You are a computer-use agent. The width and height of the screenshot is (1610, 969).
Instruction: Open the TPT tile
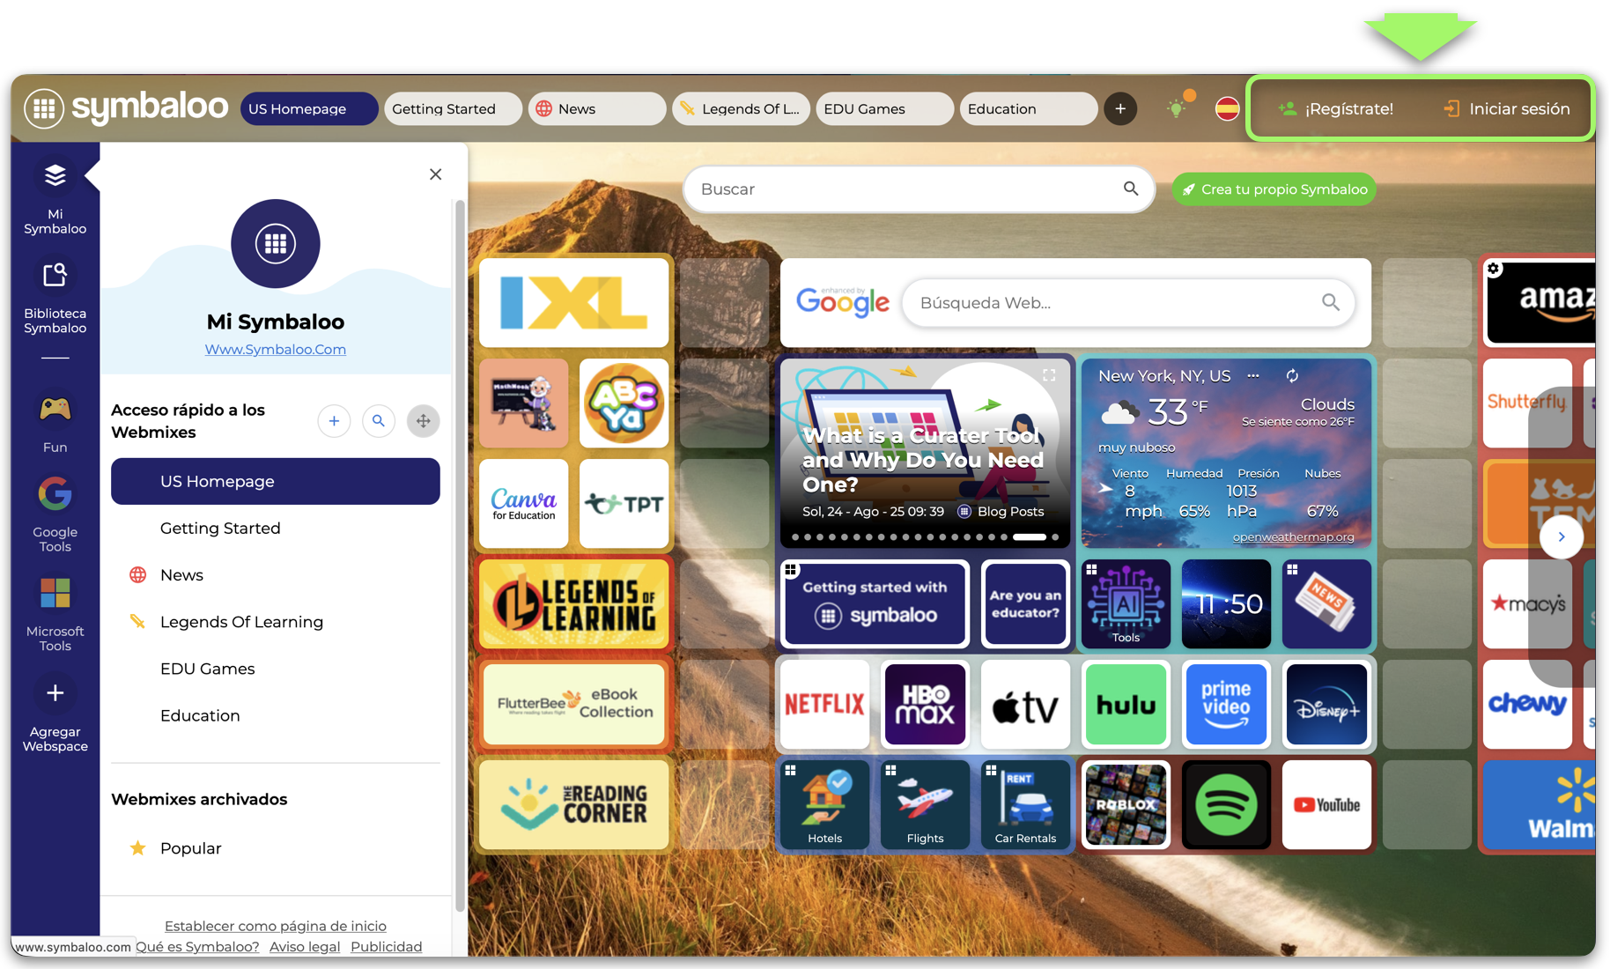pos(624,504)
